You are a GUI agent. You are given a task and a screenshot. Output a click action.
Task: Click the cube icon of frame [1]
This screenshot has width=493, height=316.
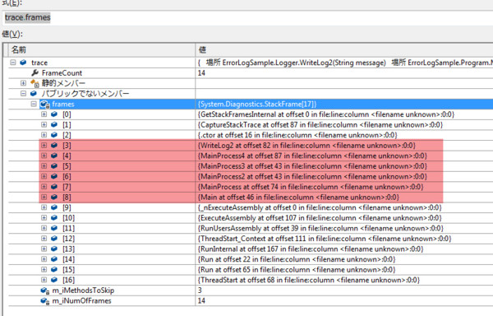click(x=54, y=124)
